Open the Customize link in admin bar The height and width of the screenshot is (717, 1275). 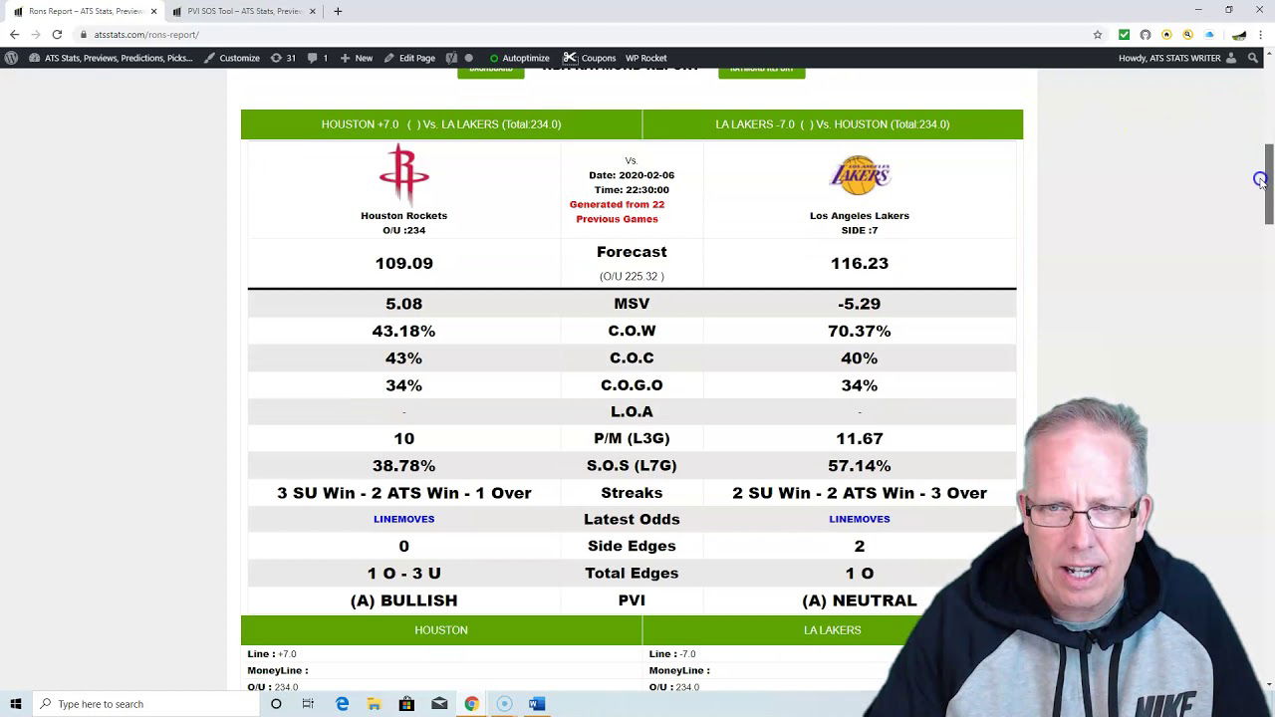232,58
